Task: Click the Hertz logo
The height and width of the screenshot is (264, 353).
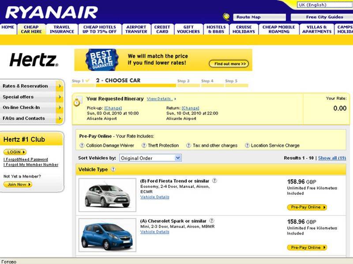Action: click(34, 60)
